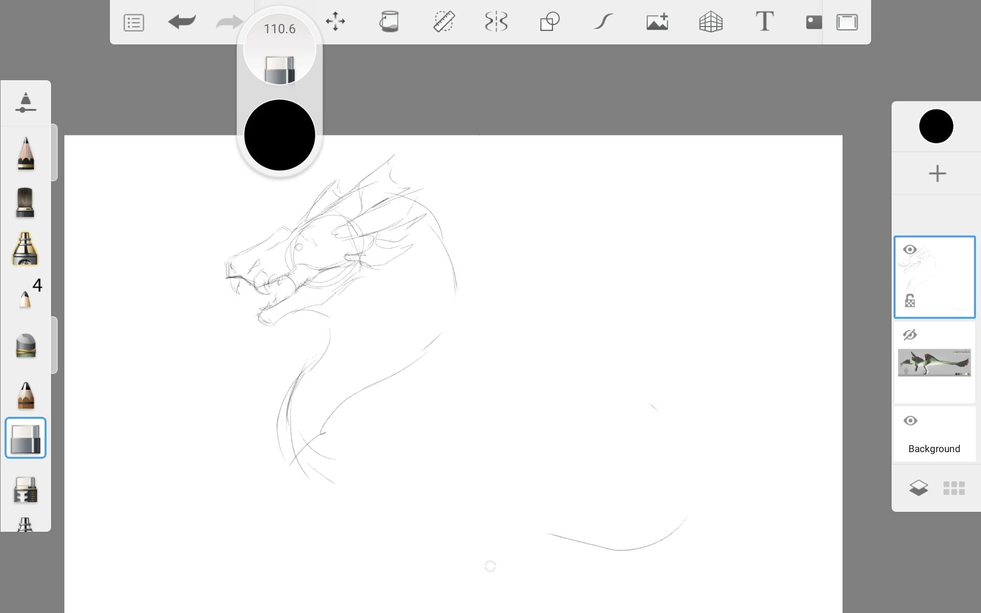Show the hidden dragon reference layer

pyautogui.click(x=910, y=335)
